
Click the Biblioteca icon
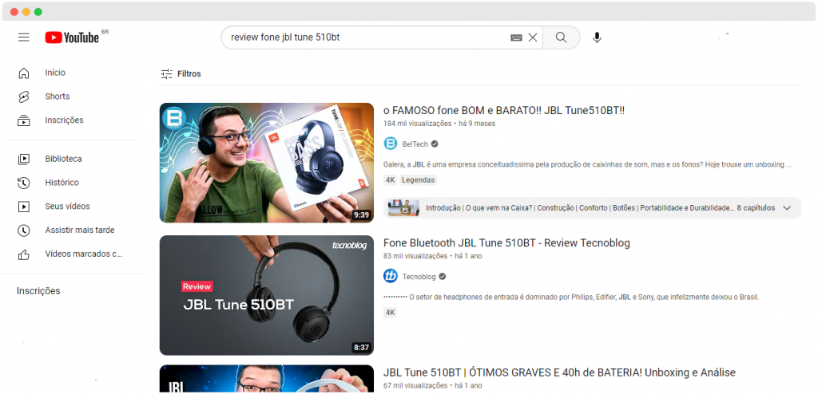point(23,159)
